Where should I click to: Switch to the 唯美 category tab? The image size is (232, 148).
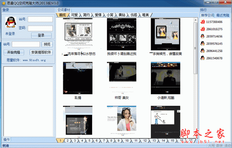(146, 15)
